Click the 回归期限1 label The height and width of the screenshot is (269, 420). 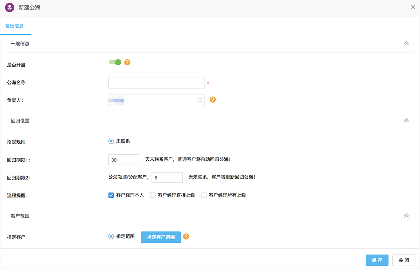click(19, 160)
